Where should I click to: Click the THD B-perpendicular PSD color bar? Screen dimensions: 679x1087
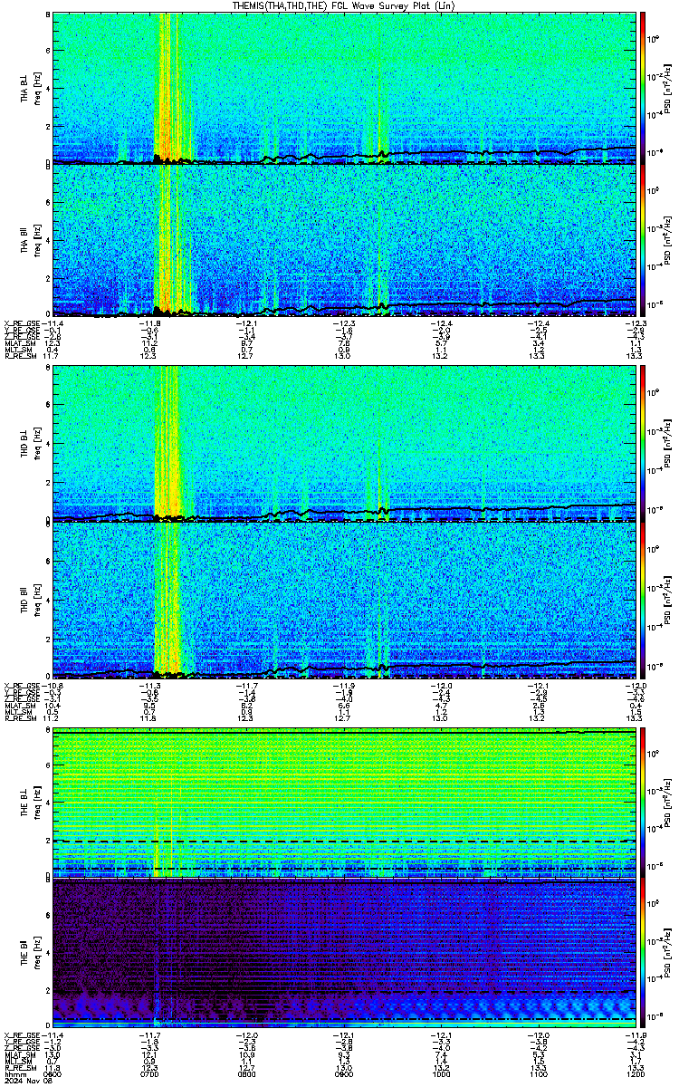[643, 443]
